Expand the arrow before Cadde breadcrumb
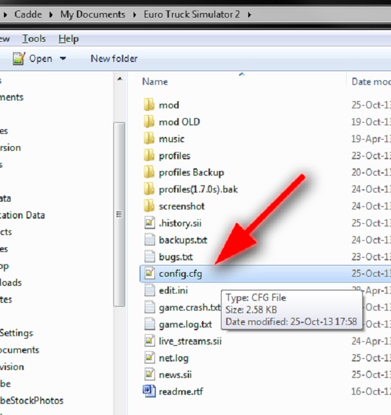 click(5, 14)
